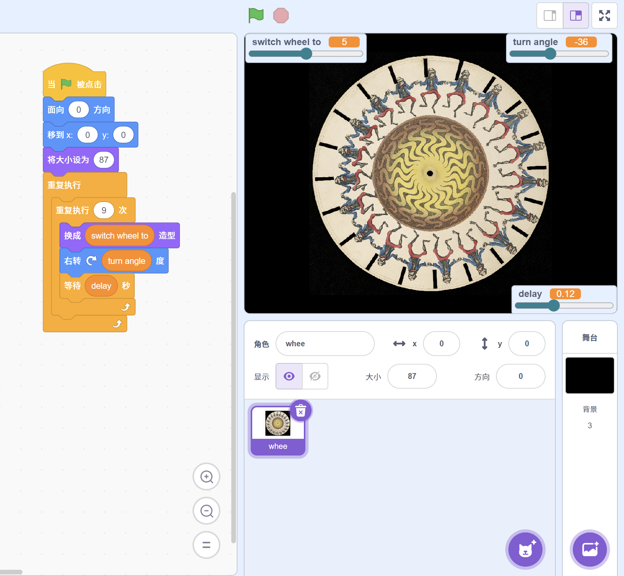Enter full screen stage mode

click(604, 16)
